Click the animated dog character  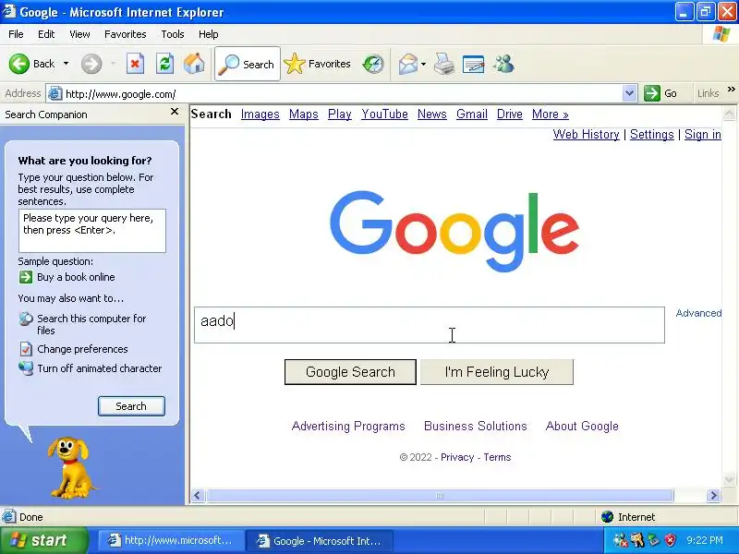[71, 468]
